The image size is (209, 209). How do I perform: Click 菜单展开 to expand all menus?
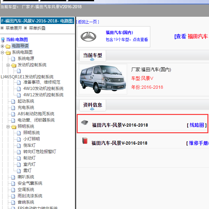coord(14,28)
